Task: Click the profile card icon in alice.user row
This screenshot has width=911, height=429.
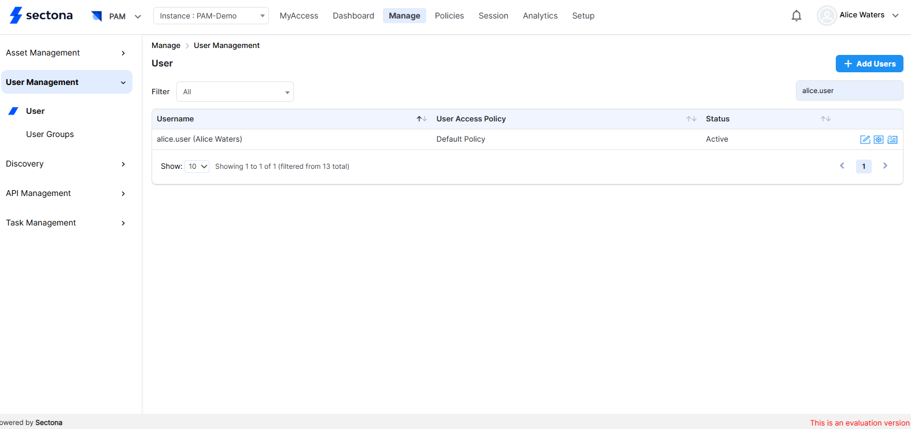Action: pyautogui.click(x=892, y=139)
